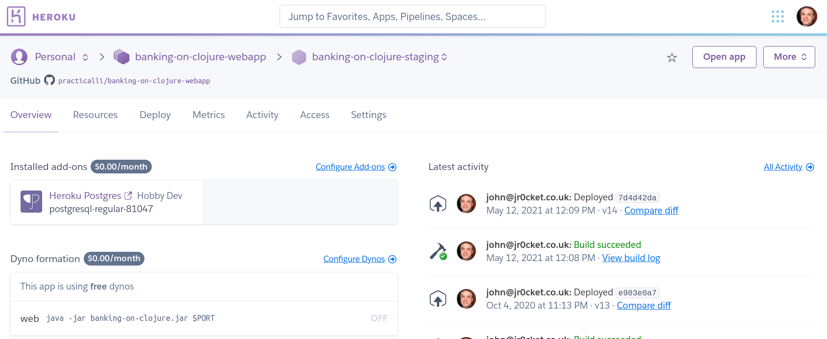Viewport: 827px width, 339px height.
Task: Follow the Configure Add-ons link
Action: [350, 167]
